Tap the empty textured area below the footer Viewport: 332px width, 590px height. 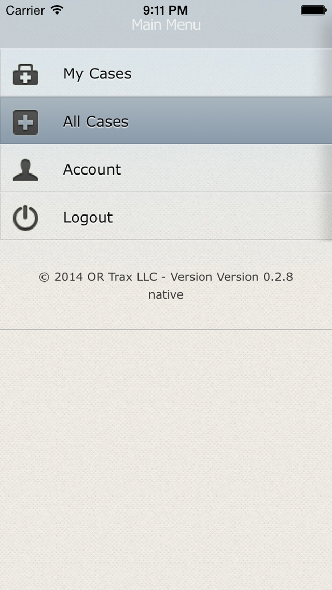pyautogui.click(x=166, y=459)
